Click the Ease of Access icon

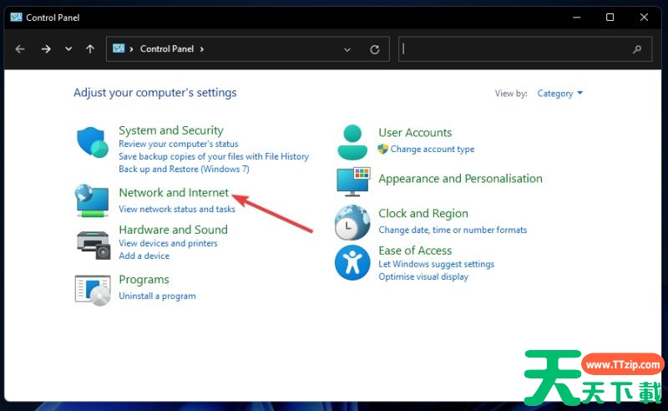[352, 262]
